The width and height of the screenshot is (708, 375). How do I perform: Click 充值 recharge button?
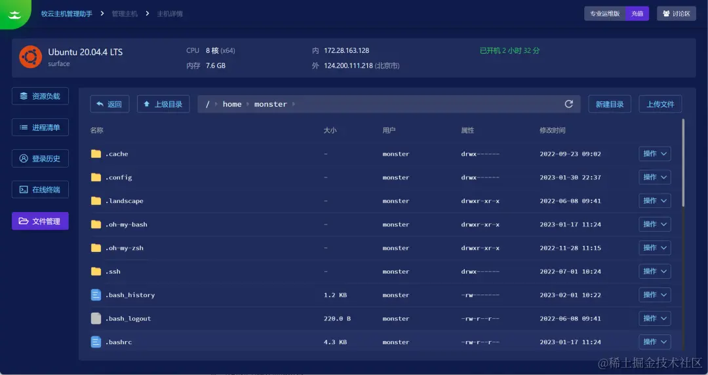click(637, 14)
